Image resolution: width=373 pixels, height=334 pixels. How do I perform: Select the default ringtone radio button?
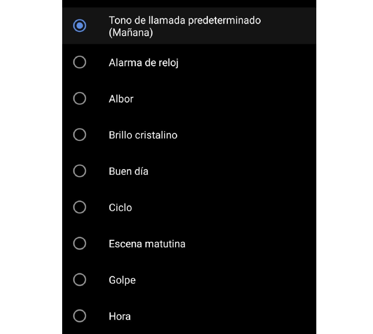(80, 26)
